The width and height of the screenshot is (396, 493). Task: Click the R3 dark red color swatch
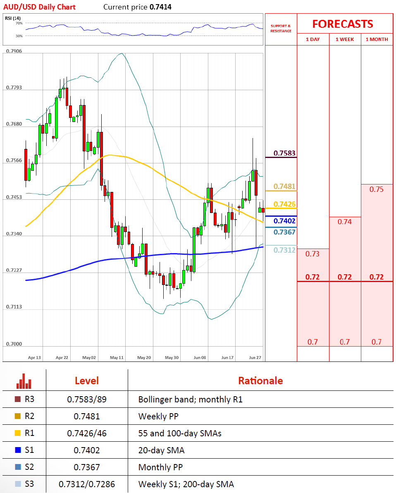[x=18, y=399]
